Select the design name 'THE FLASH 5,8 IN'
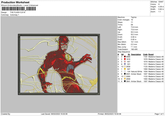Screen dimensions: 165x116 click(x=18, y=12)
